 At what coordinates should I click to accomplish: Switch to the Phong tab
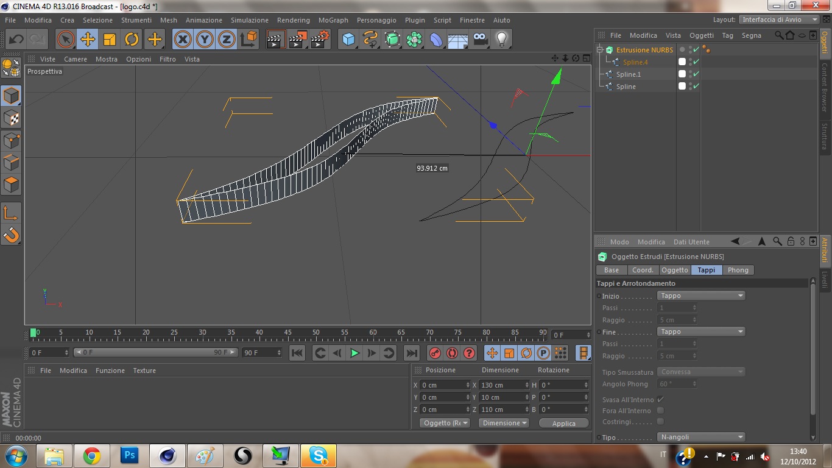738,270
